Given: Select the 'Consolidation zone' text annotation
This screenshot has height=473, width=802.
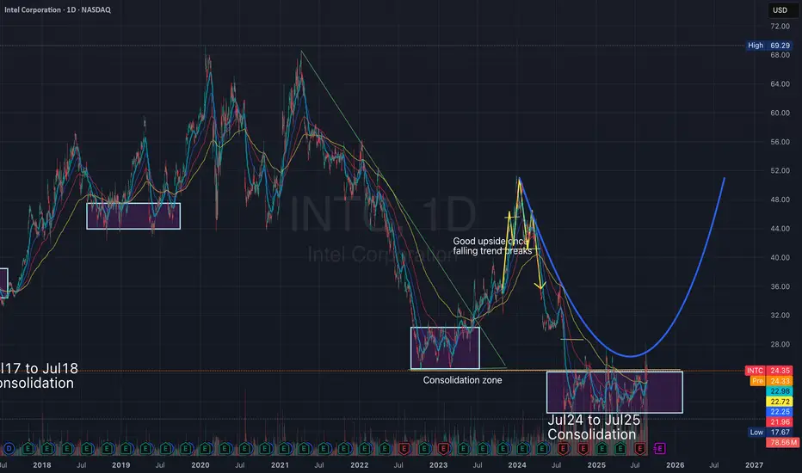Looking at the screenshot, I should pyautogui.click(x=462, y=380).
